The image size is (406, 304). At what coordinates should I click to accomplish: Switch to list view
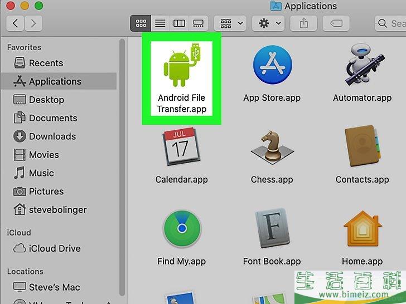(160, 23)
